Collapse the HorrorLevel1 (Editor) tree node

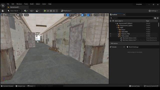tap(116, 23)
